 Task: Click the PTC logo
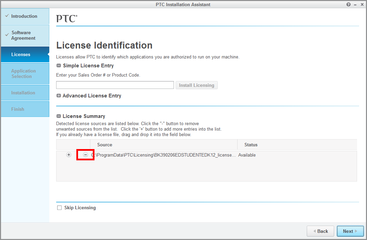pyautogui.click(x=67, y=18)
